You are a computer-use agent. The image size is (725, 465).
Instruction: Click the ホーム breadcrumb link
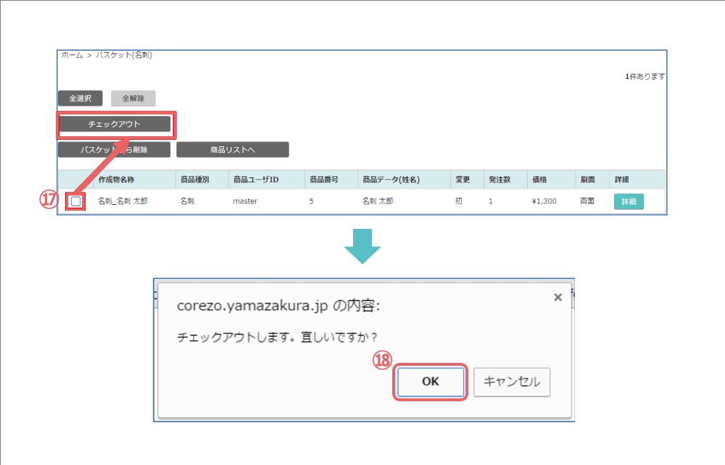coord(72,55)
